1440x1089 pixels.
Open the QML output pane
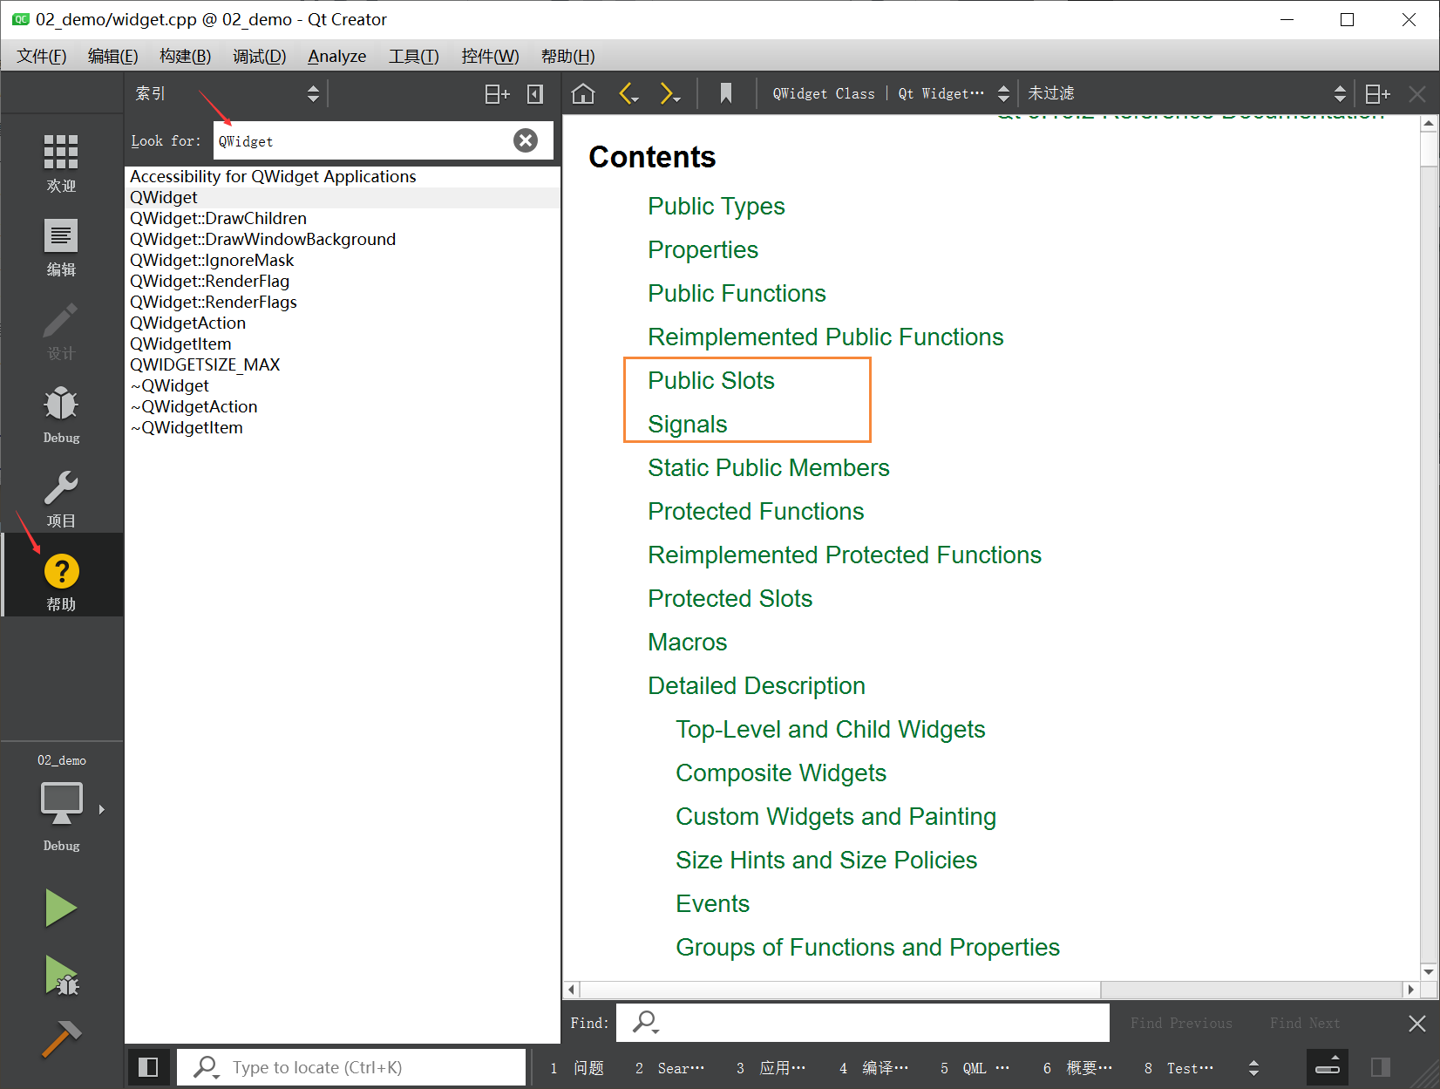click(976, 1067)
